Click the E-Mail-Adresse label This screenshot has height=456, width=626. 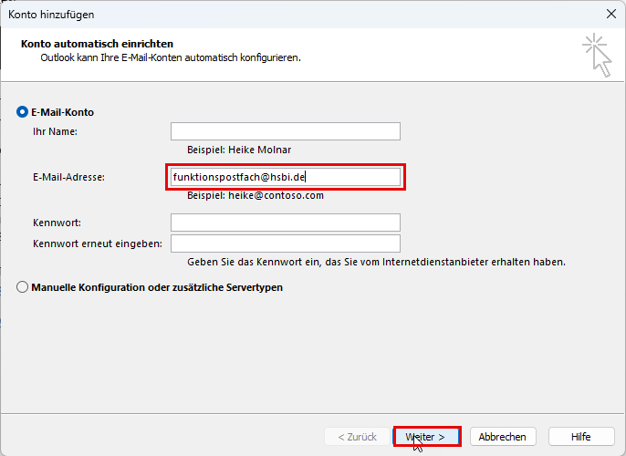click(x=68, y=177)
